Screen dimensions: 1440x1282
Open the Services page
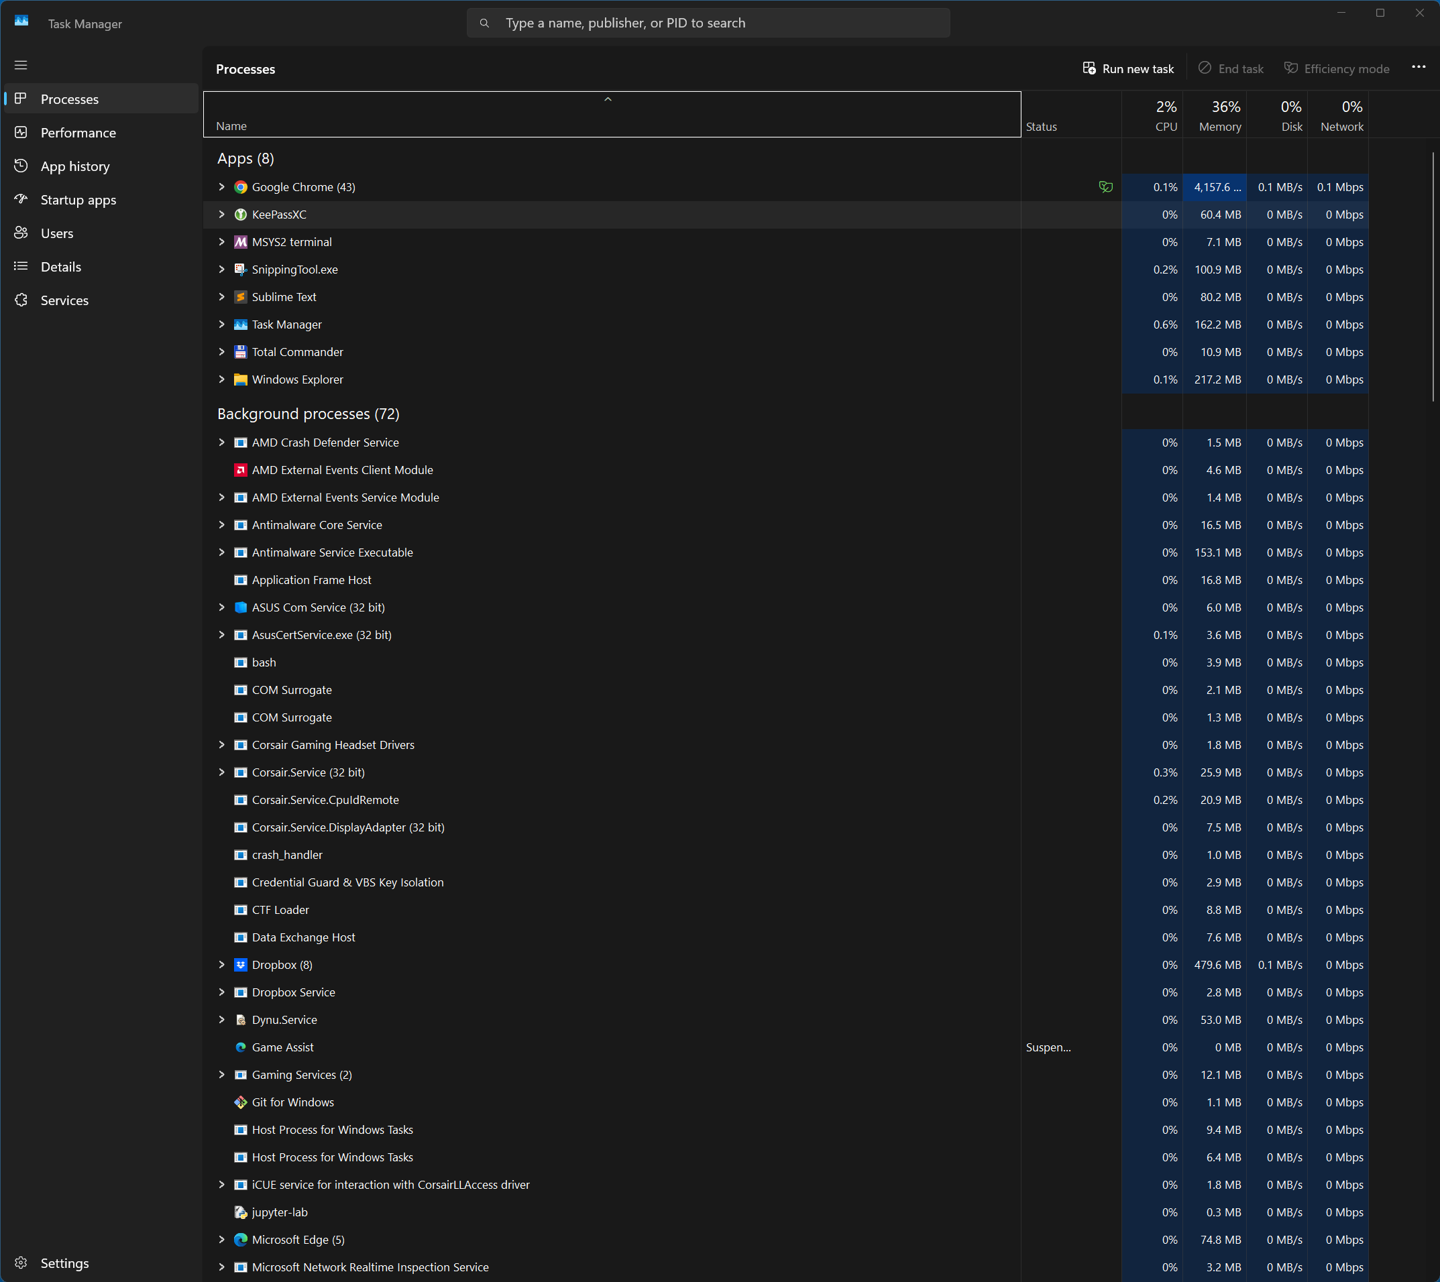[x=101, y=300]
